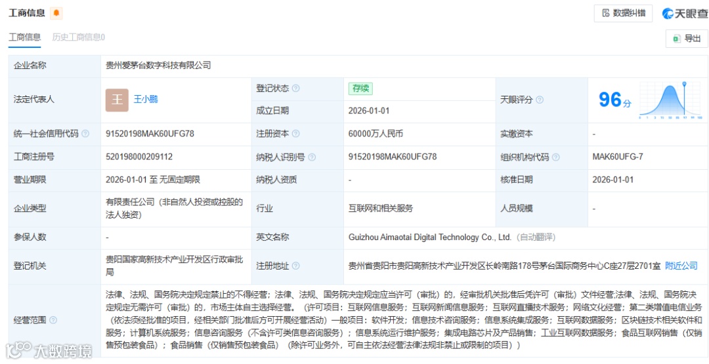Screen dimensions: 709x364
Task: Click the 王 avatar thumbnail
Action: click(x=117, y=100)
